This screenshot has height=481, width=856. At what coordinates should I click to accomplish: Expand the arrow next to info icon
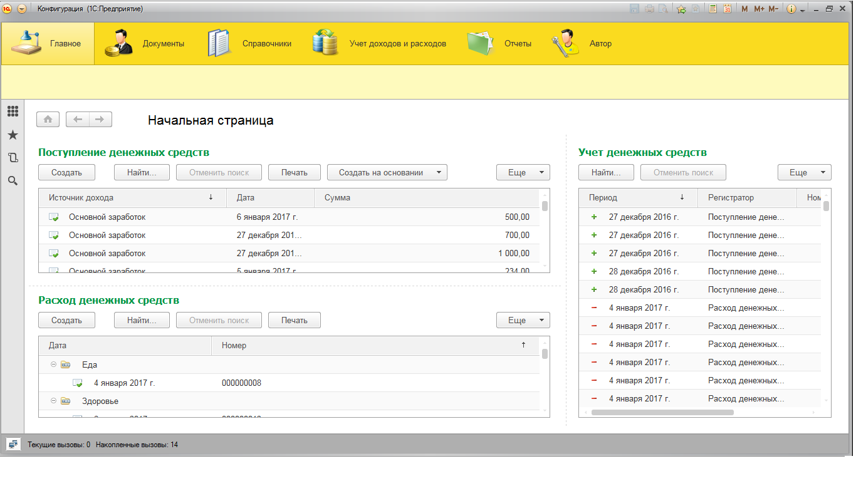point(803,10)
